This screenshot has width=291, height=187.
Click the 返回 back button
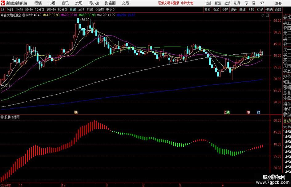[278, 10]
